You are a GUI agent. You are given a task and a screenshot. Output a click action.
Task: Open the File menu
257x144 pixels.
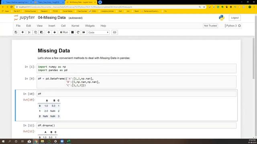click(18, 26)
